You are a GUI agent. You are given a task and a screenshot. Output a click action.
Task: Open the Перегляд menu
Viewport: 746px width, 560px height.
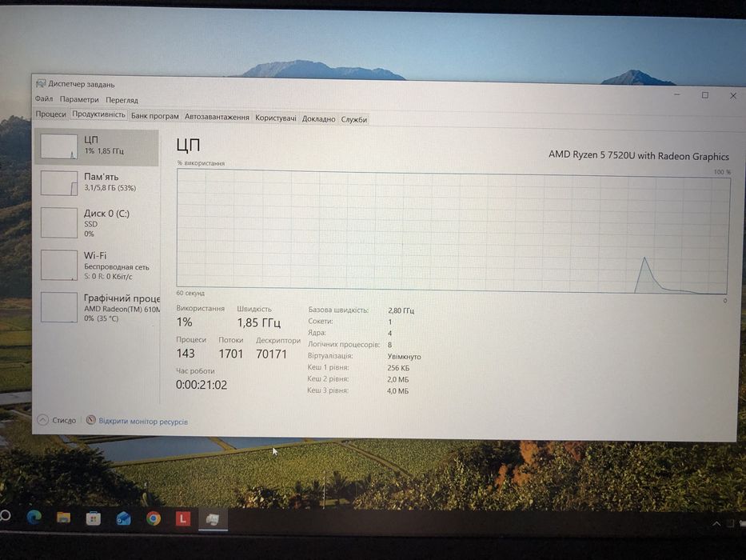(x=122, y=100)
